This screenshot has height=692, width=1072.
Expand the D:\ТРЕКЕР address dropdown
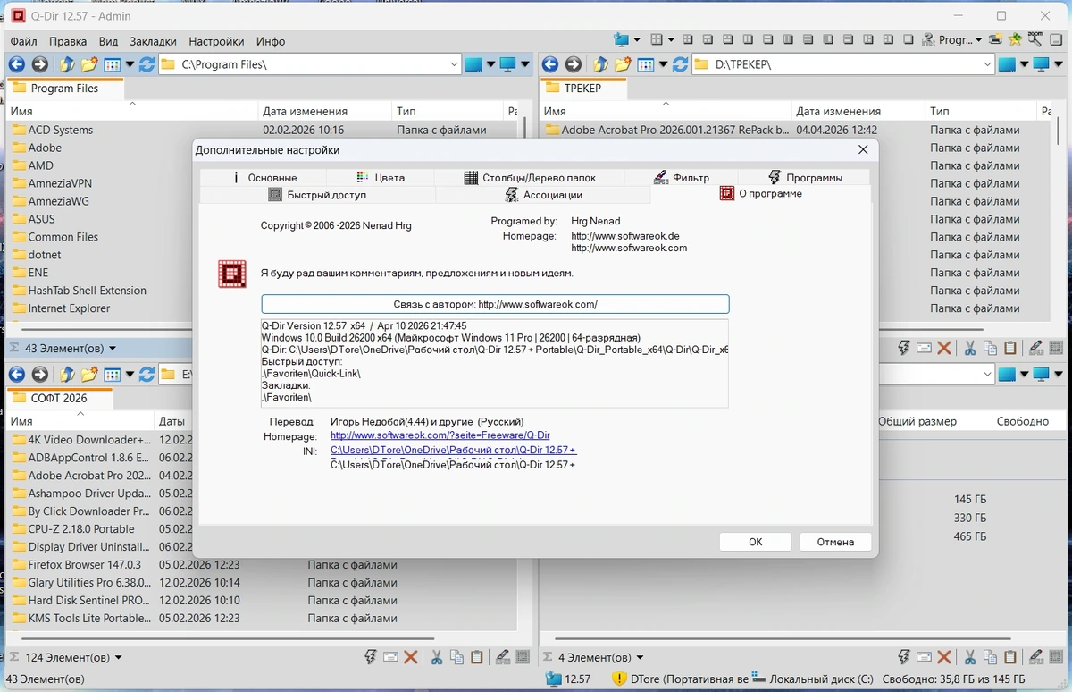click(987, 64)
